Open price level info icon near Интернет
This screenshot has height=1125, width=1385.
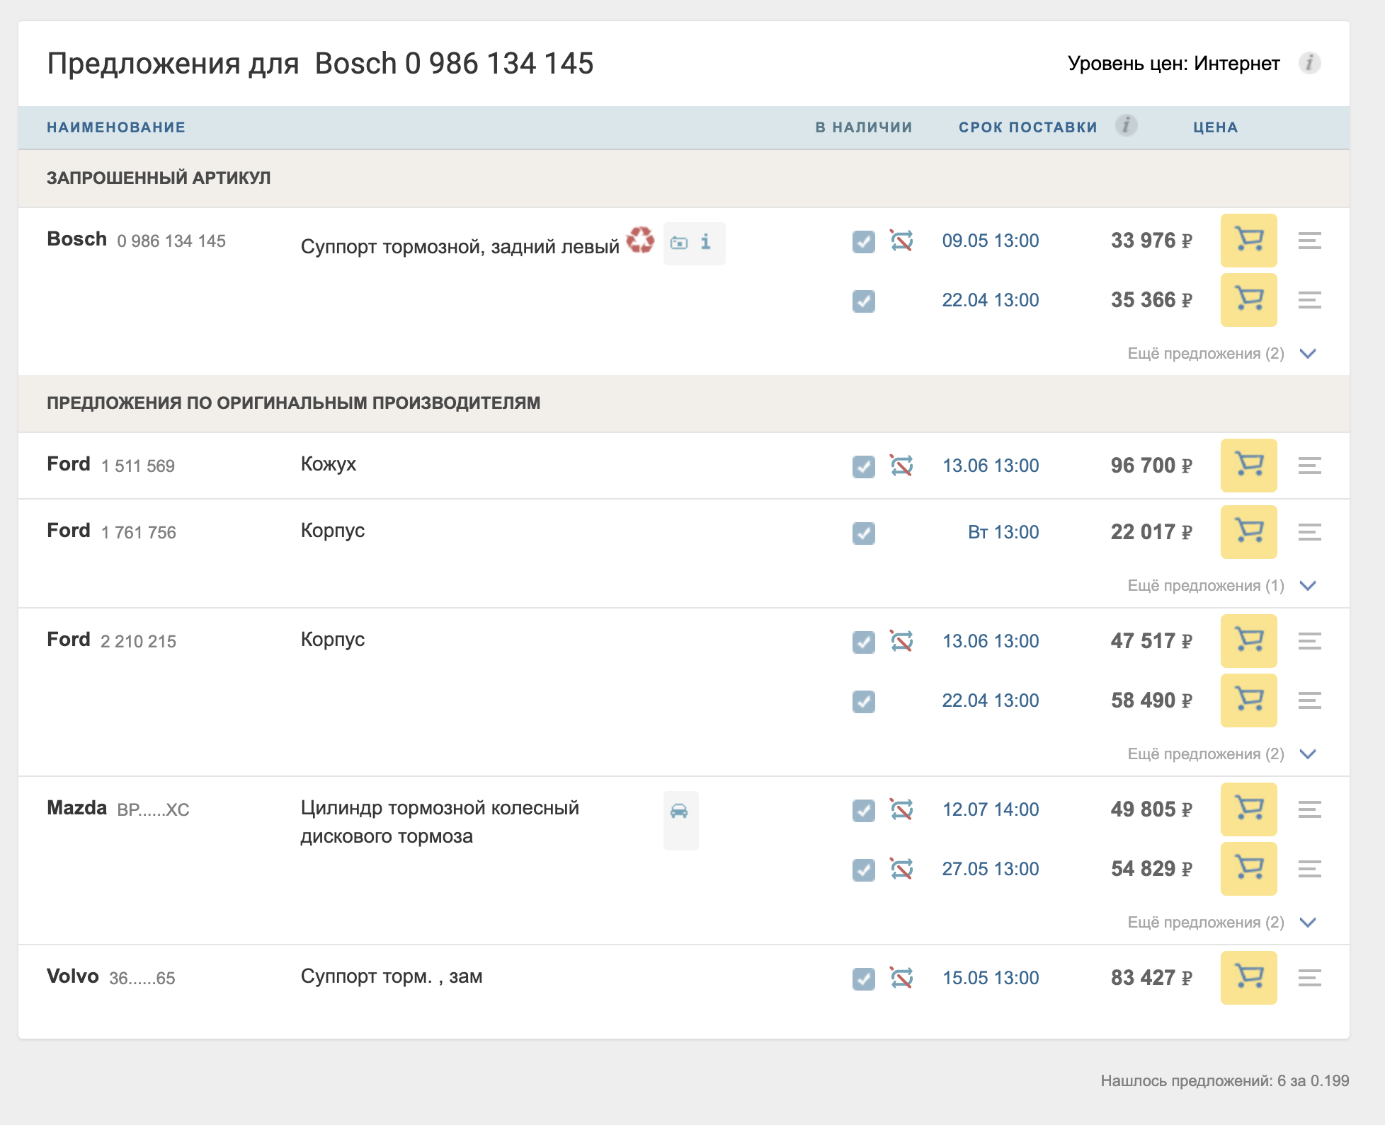coord(1309,63)
